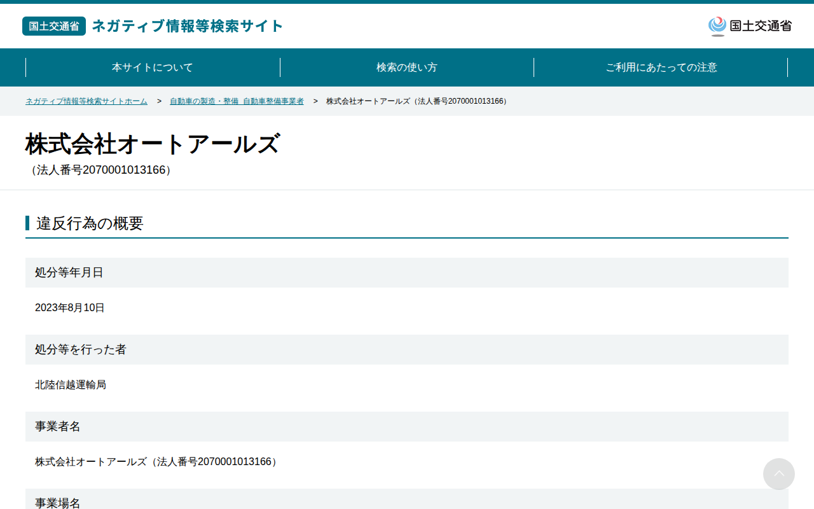The width and height of the screenshot is (814, 509).
Task: Click the 法人番号2070001013166 text under heading
Action: coord(100,170)
